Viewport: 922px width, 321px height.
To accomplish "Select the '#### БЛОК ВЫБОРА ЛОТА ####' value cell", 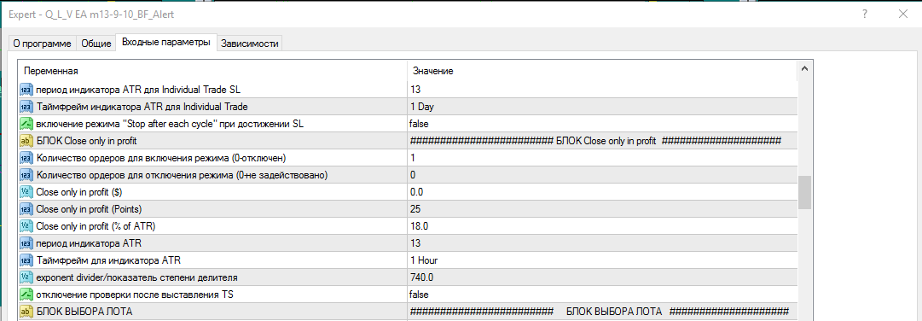I will (x=600, y=312).
